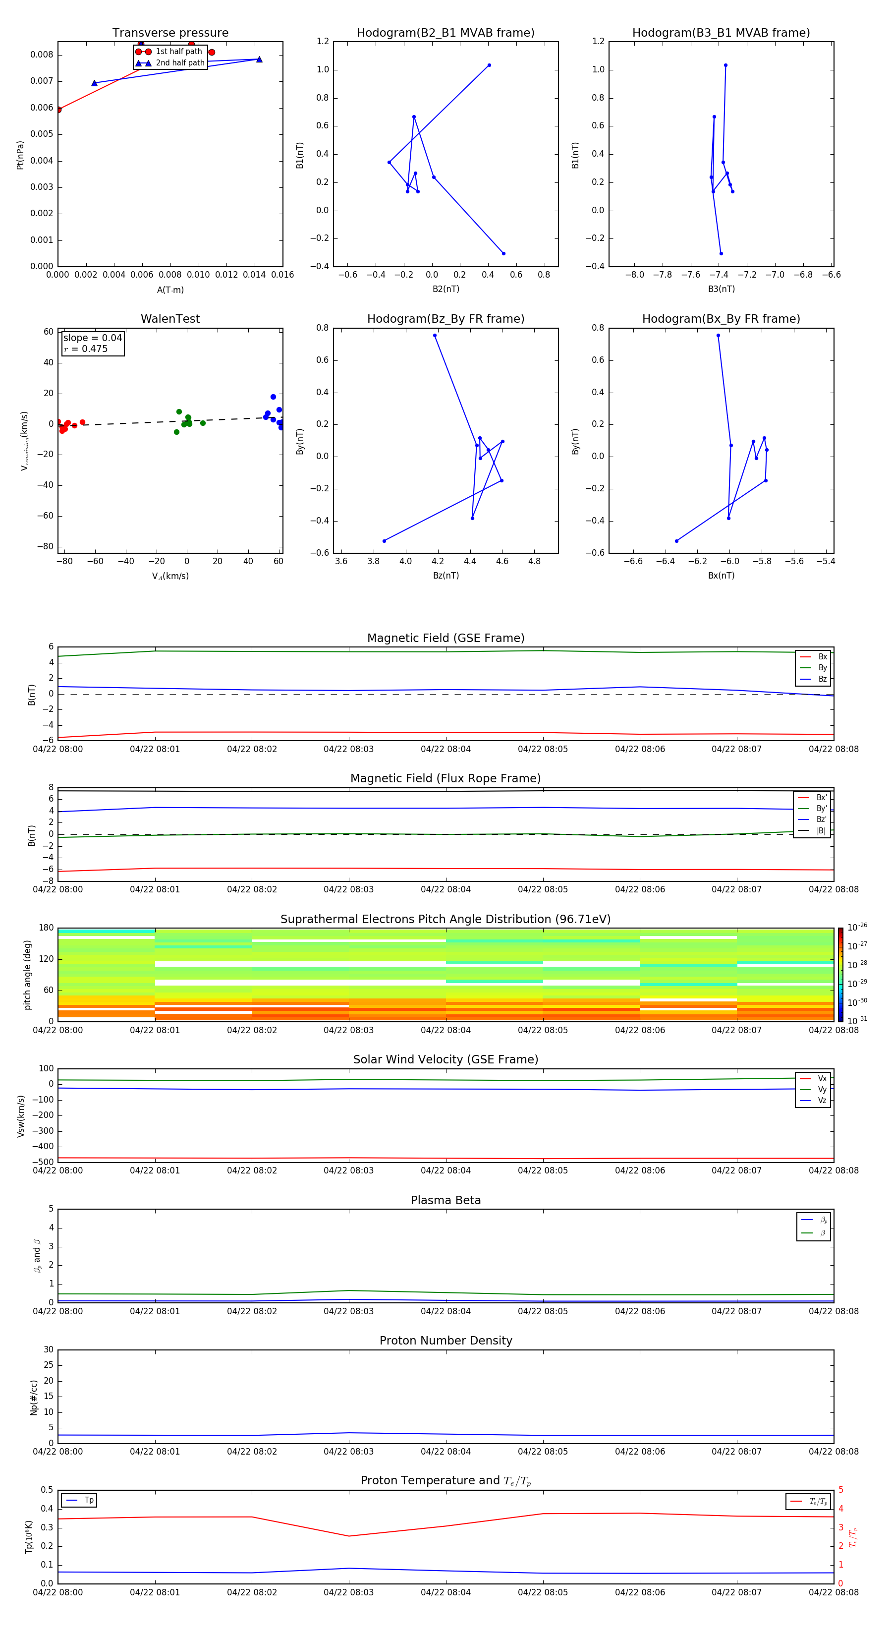Click "Bz'" in the flux rope legend
892x1636 pixels.
tap(822, 820)
